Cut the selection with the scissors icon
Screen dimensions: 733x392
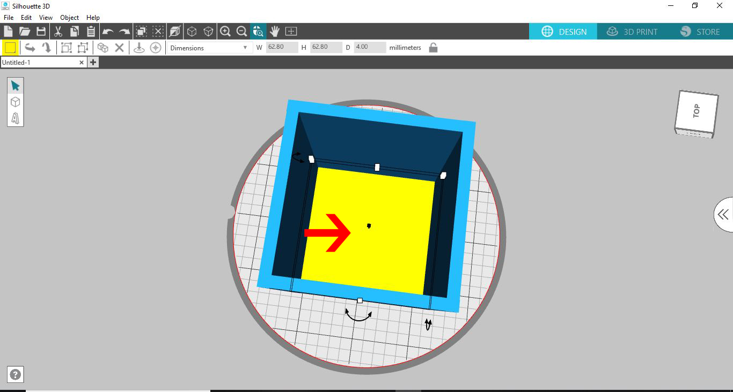[58, 31]
